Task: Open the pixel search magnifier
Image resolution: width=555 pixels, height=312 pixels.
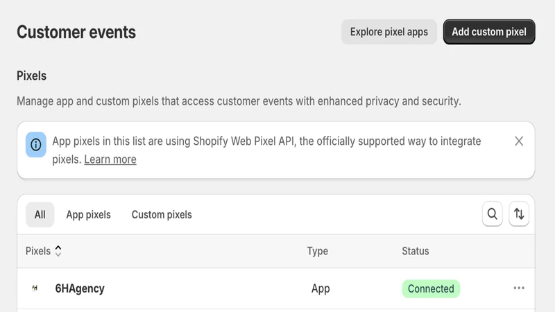Action: pos(493,214)
